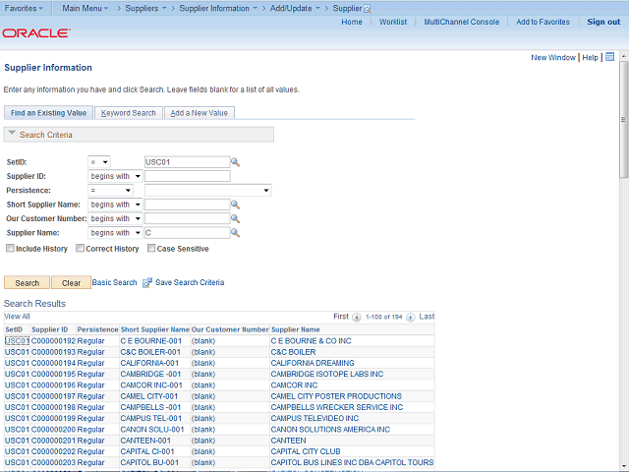Open Short Supplier Name lookup magnifier
629x472 pixels.
[x=235, y=205]
